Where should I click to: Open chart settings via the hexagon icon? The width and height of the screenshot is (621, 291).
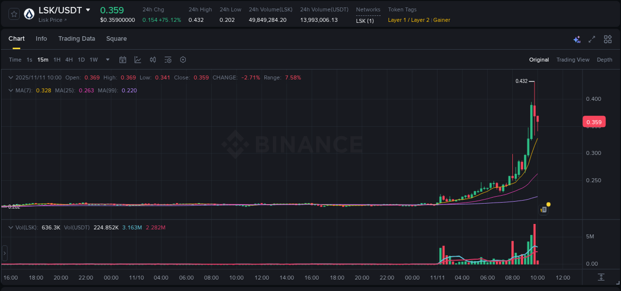pos(183,59)
